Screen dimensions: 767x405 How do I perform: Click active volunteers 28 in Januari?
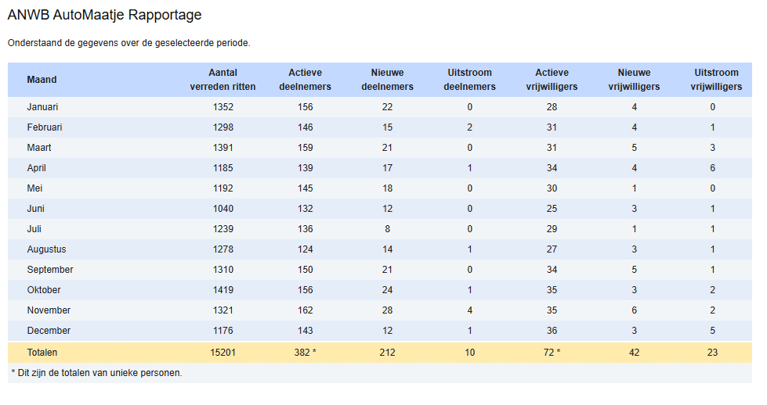[x=552, y=107]
